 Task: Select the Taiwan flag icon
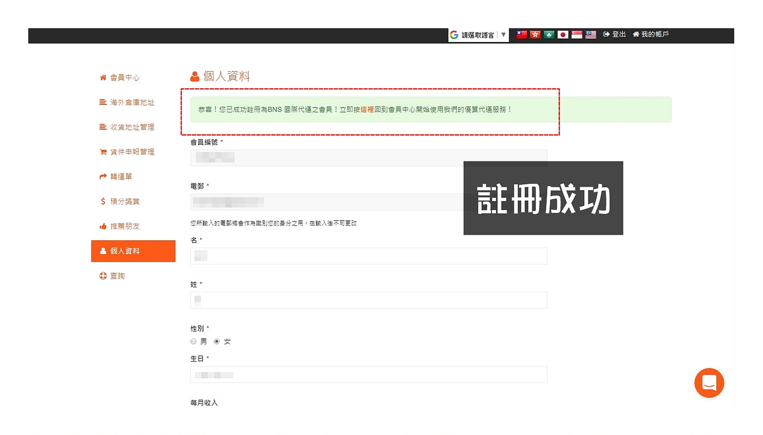point(522,34)
